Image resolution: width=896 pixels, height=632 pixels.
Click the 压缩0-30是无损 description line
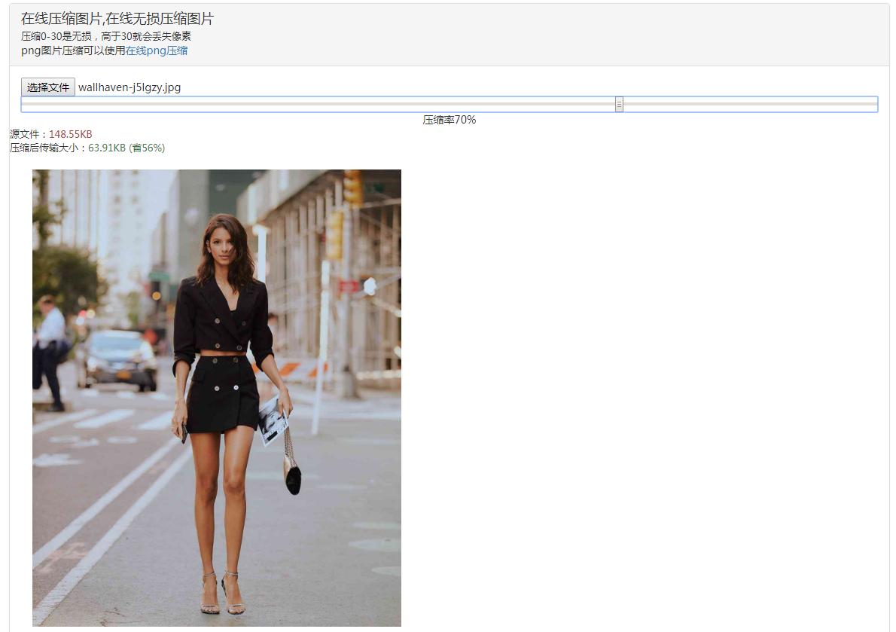105,36
